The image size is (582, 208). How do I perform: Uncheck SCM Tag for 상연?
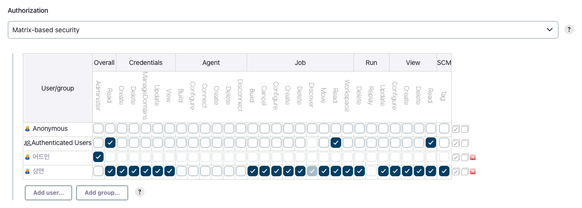(x=444, y=171)
